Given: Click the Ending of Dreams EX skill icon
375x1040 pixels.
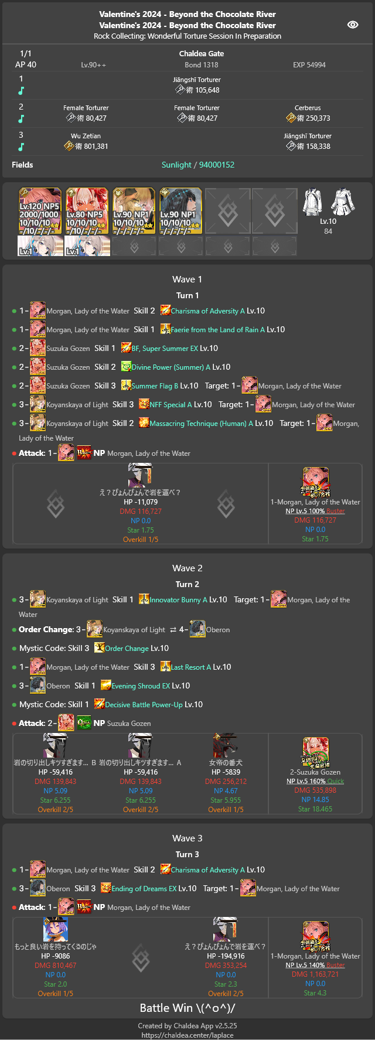Looking at the screenshot, I should tap(105, 888).
